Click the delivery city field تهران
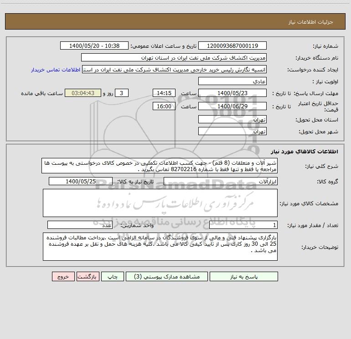This screenshot has height=339, width=351. 232,131
